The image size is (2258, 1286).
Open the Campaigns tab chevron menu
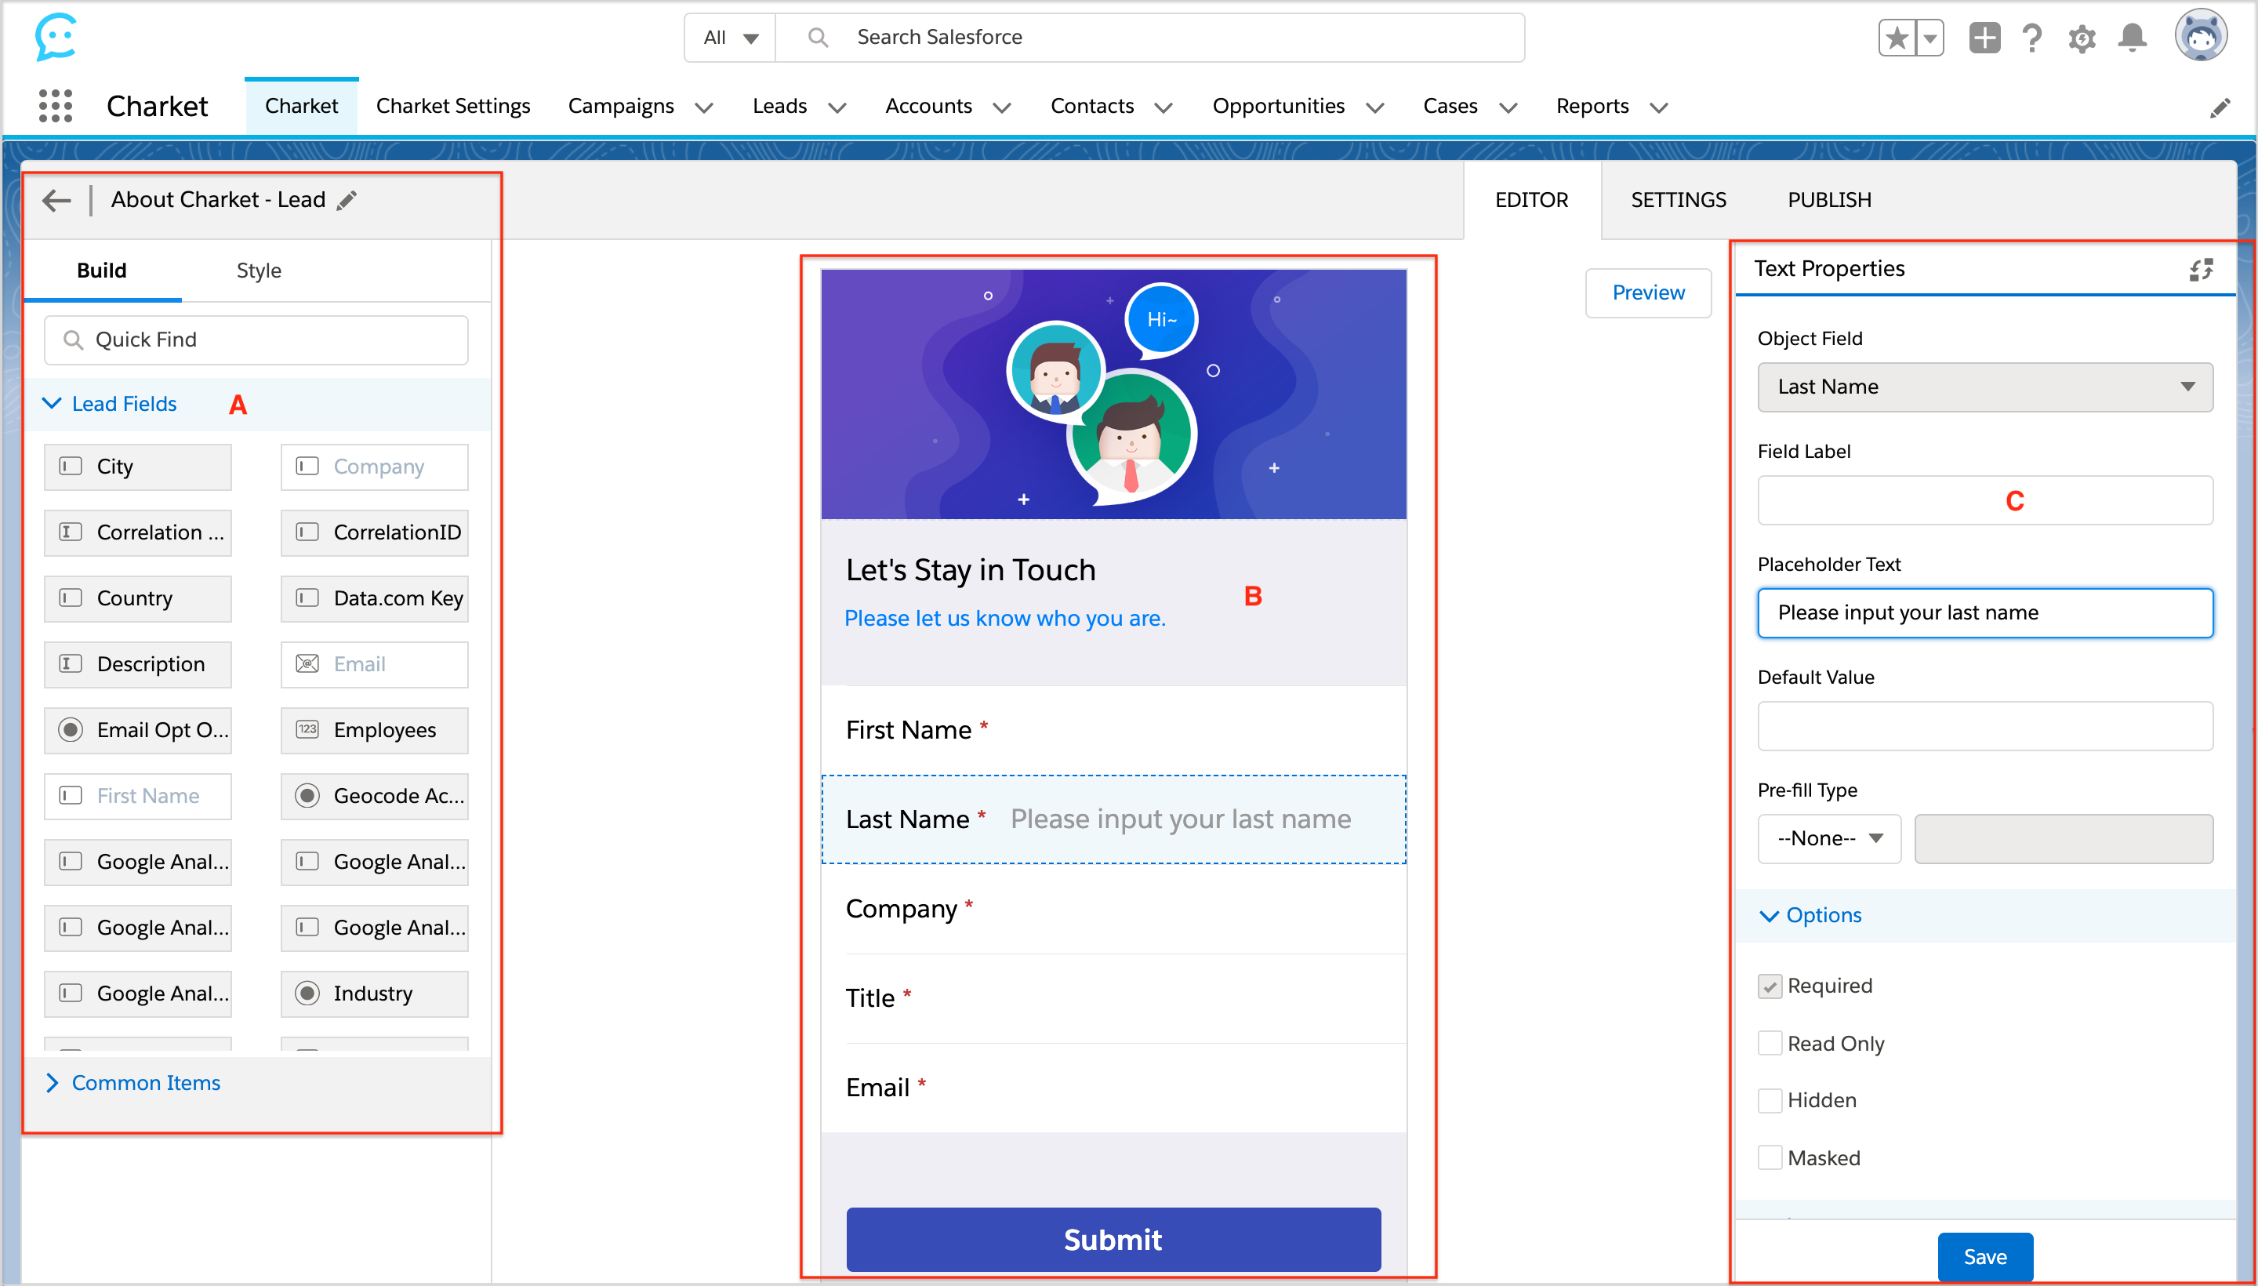click(x=704, y=107)
